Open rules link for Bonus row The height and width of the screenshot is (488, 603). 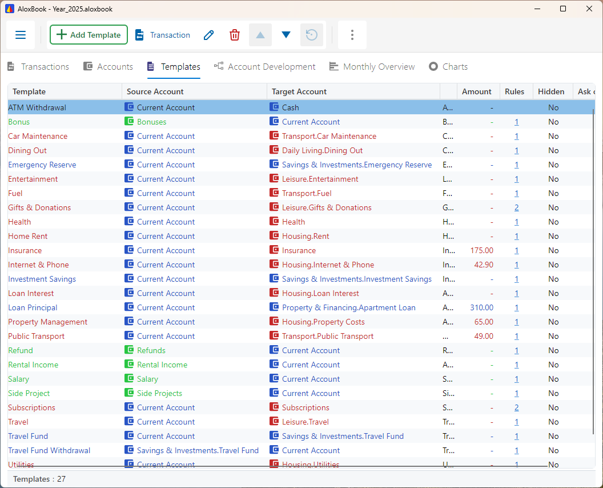coord(516,122)
